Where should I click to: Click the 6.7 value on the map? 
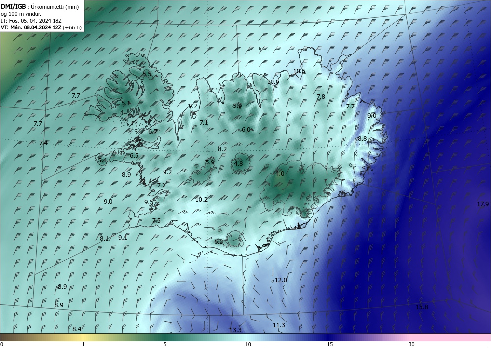point(153,132)
